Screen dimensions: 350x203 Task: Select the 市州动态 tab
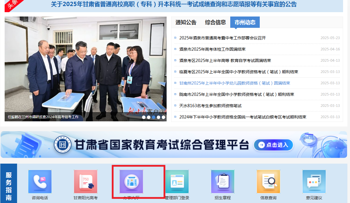[245, 22]
